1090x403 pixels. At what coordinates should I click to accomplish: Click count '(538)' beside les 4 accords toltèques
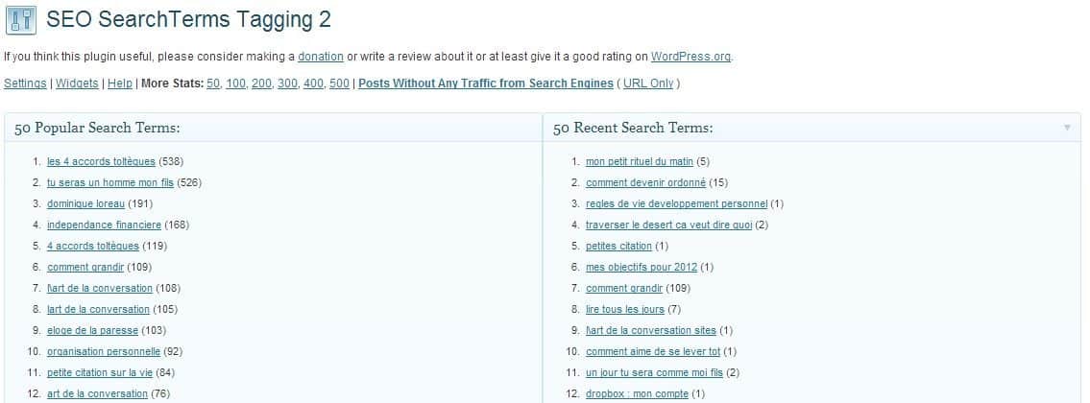pyautogui.click(x=171, y=162)
